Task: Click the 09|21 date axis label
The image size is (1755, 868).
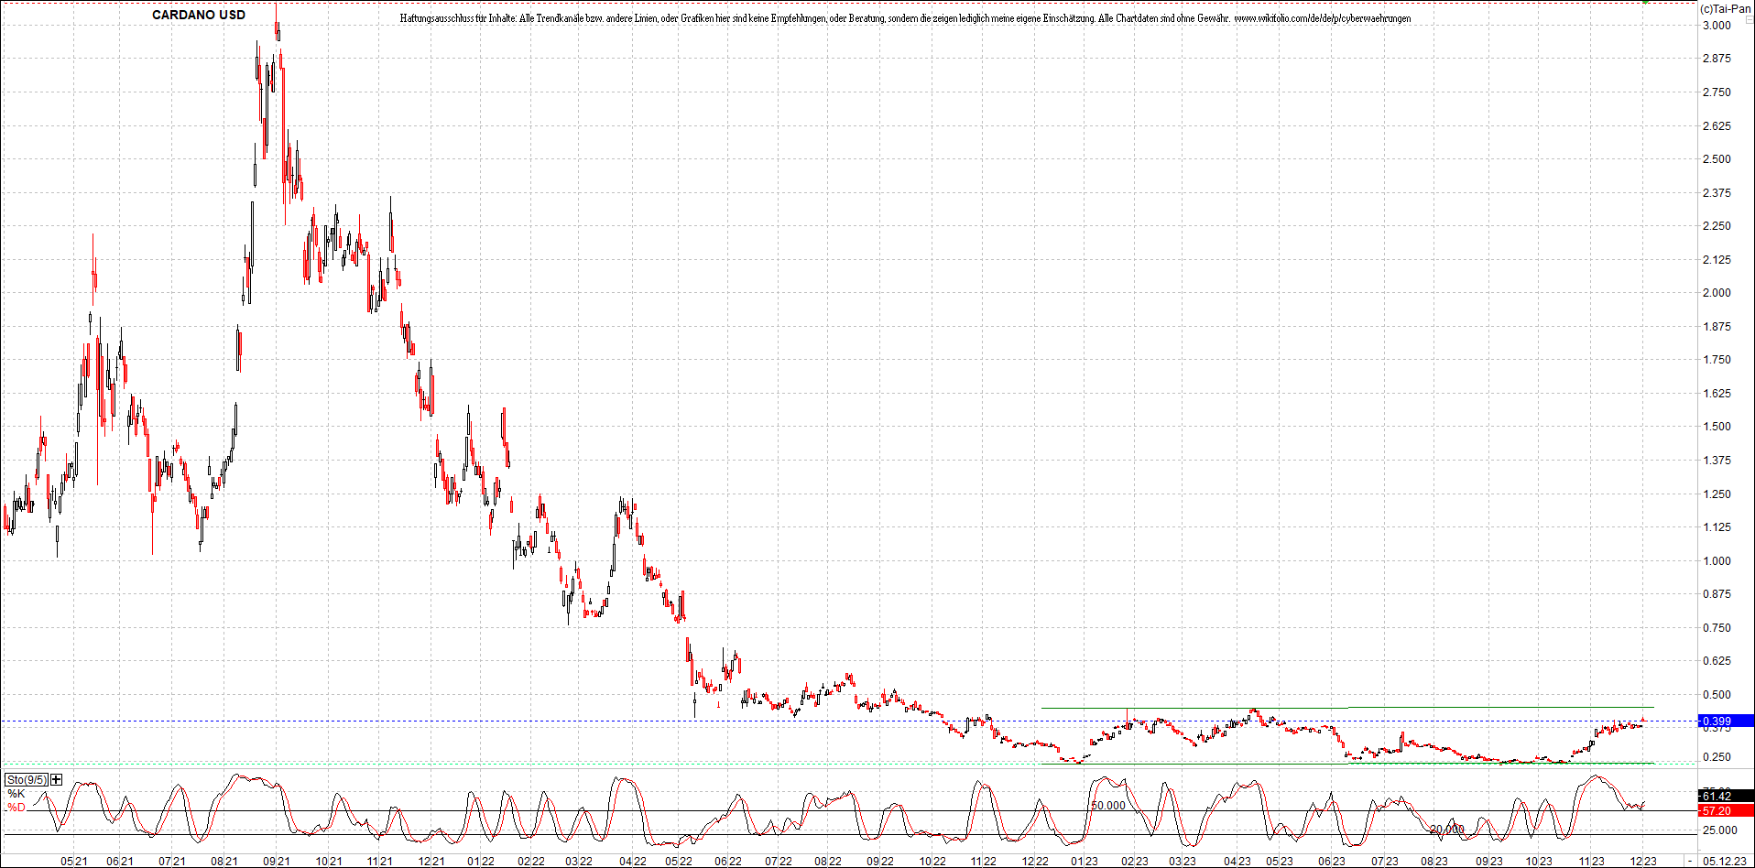Action: point(277,861)
